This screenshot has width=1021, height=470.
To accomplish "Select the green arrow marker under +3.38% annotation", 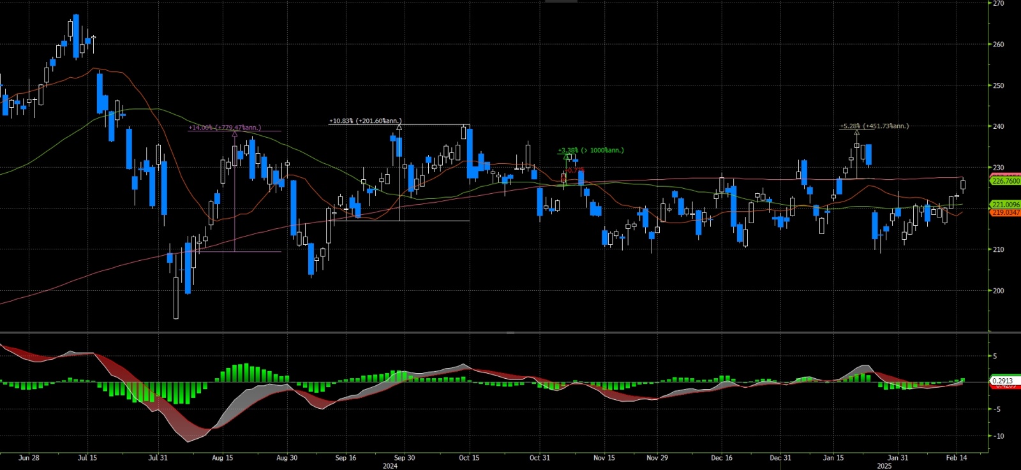I will 567,157.
